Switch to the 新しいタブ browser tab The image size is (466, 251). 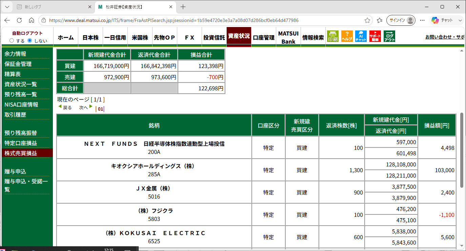(x=54, y=7)
